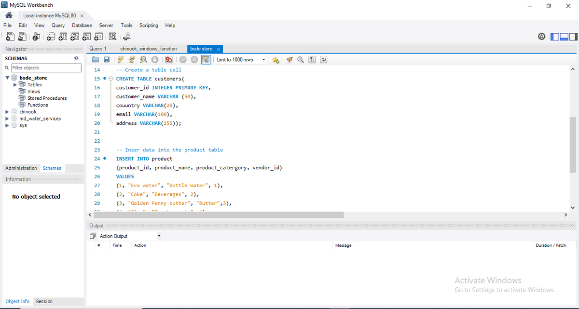The width and height of the screenshot is (579, 309).
Task: Open the Database menu
Action: pyautogui.click(x=82, y=25)
